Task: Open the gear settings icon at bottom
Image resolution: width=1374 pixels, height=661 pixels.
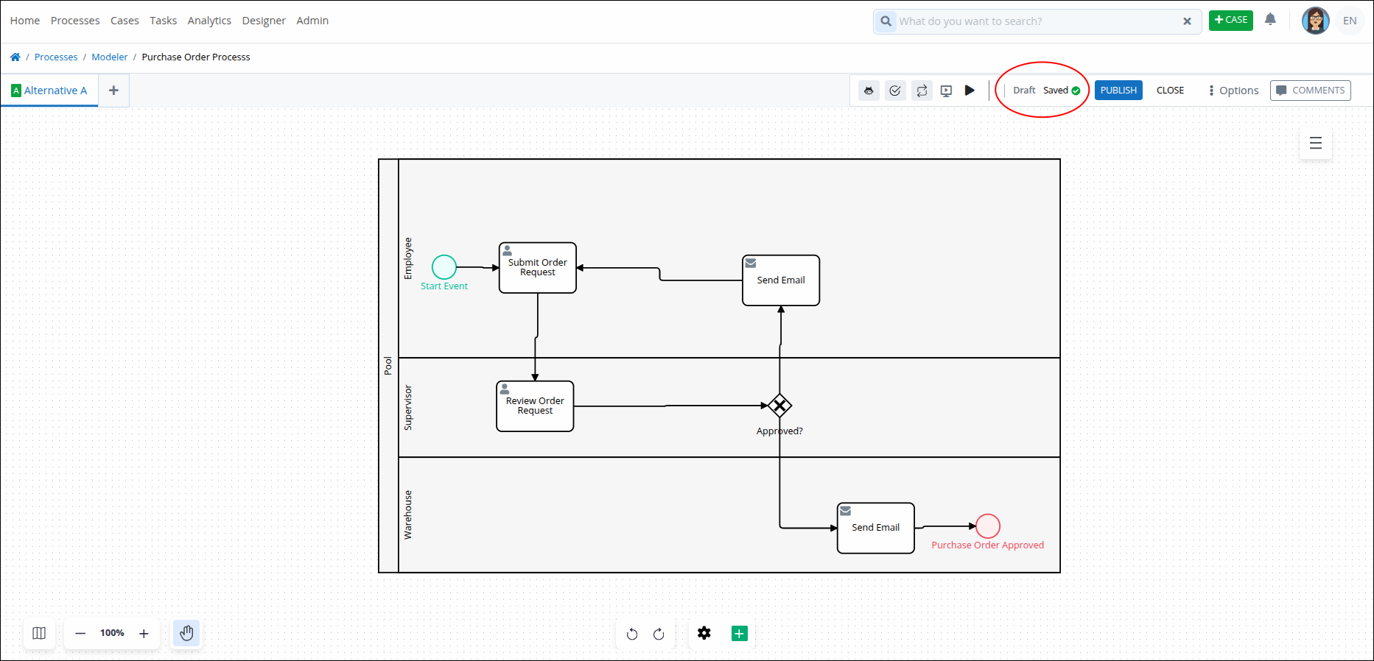Action: tap(704, 633)
